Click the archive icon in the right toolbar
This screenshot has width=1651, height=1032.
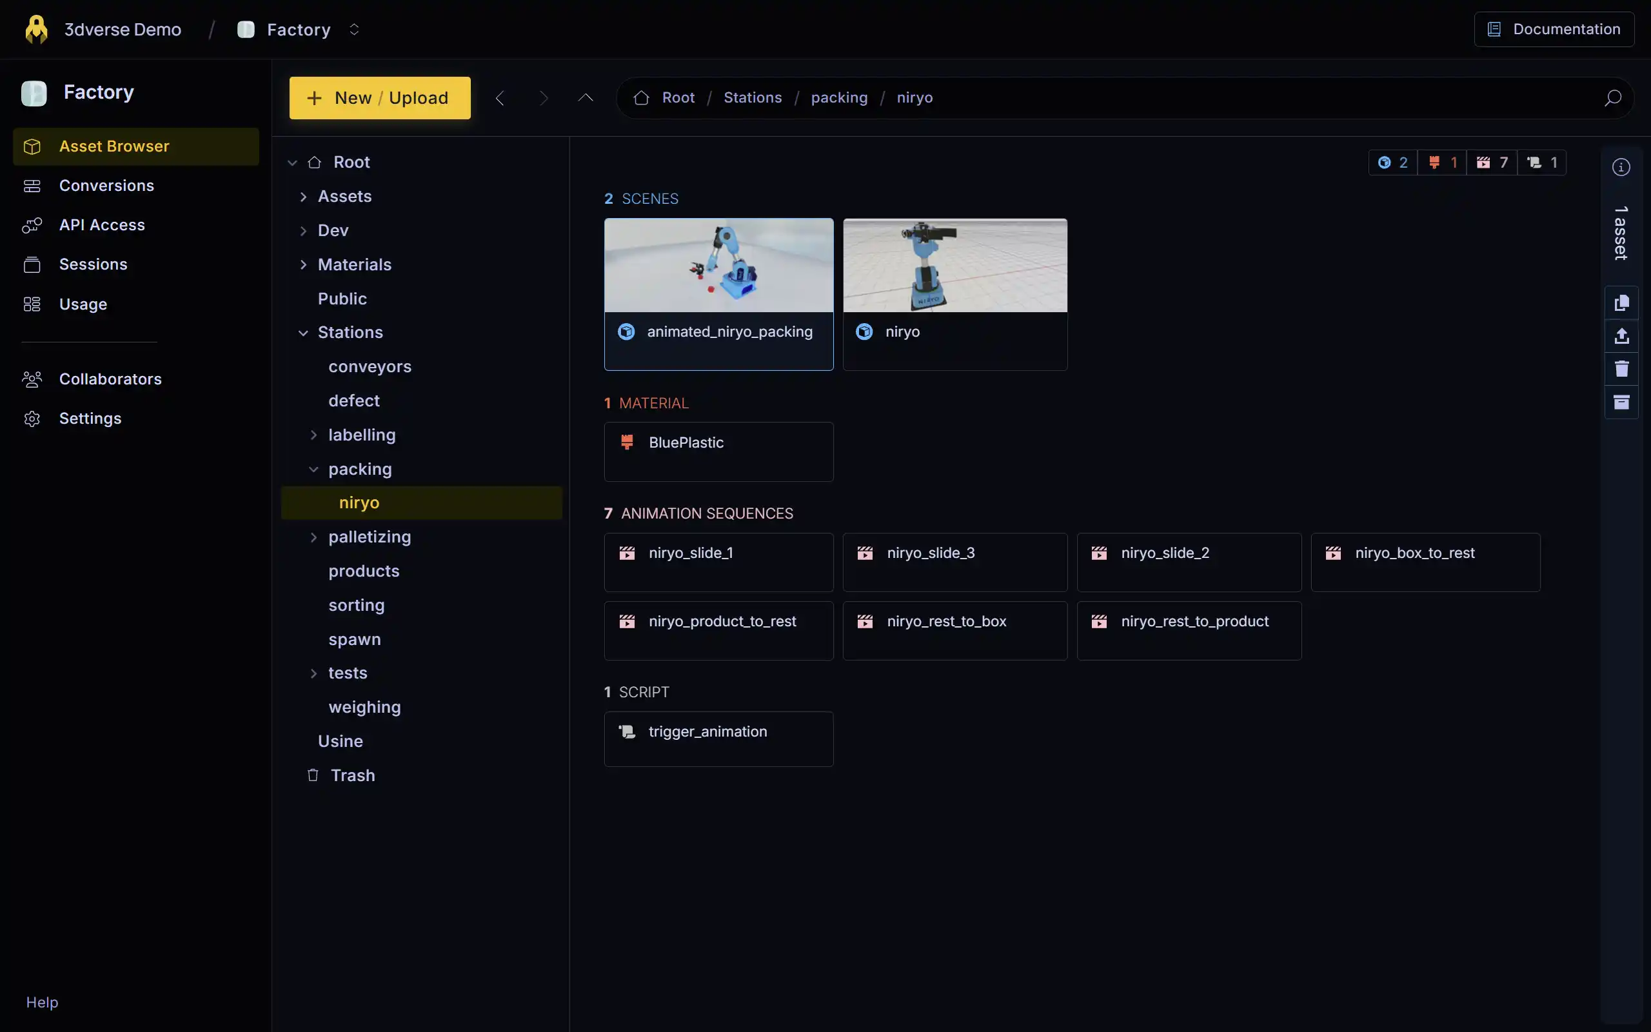pos(1622,402)
